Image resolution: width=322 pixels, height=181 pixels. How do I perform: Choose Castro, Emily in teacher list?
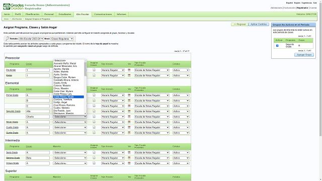coord(68,83)
